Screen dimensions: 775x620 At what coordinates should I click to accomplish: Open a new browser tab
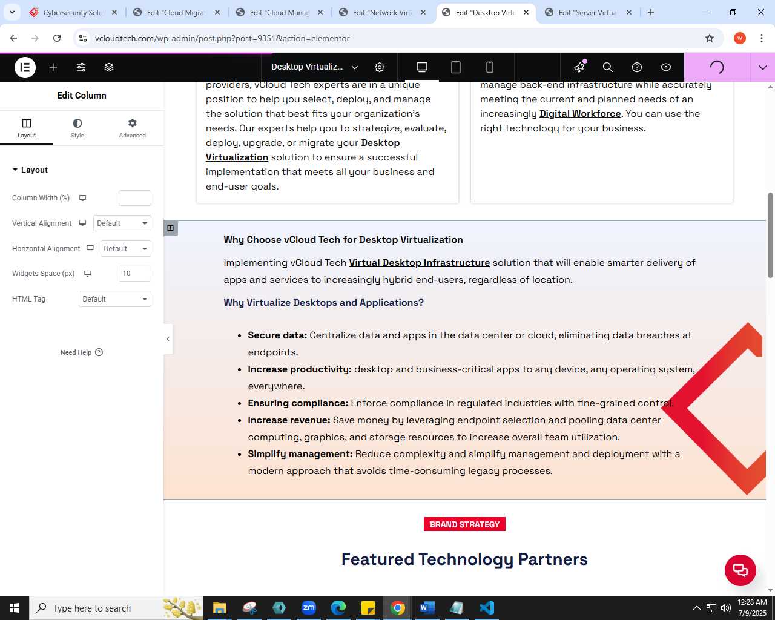(x=651, y=12)
